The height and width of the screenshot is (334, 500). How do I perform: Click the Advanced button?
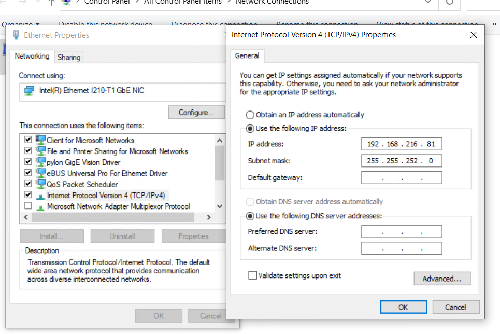click(x=442, y=279)
